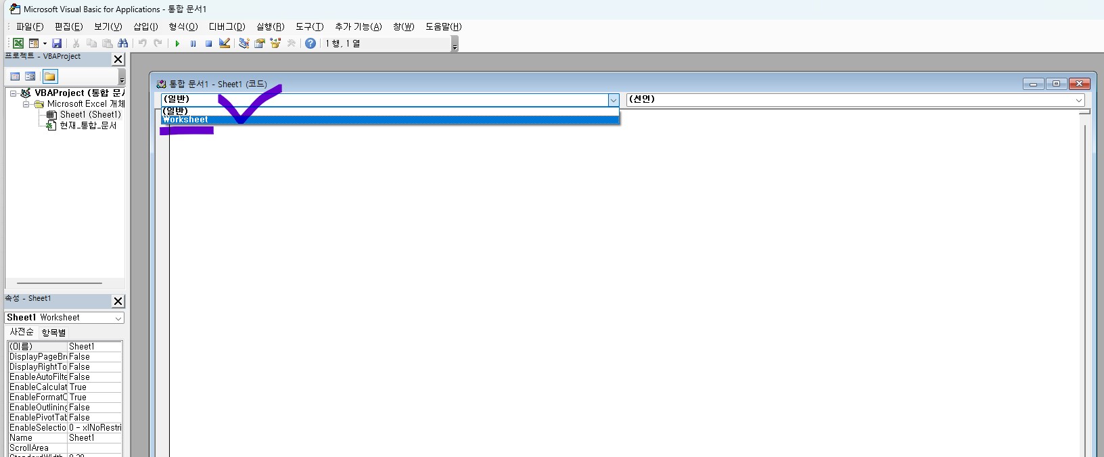The width and height of the screenshot is (1104, 457).
Task: Open 보기(V) menu
Action: 108,26
